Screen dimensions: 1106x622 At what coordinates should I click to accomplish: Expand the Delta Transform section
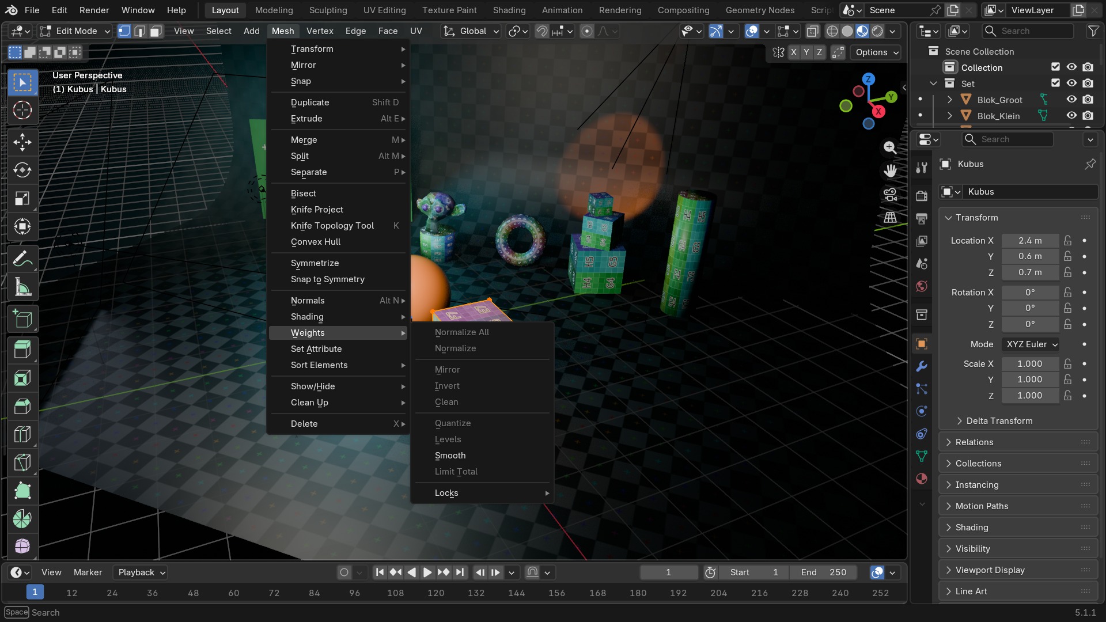[x=999, y=421]
